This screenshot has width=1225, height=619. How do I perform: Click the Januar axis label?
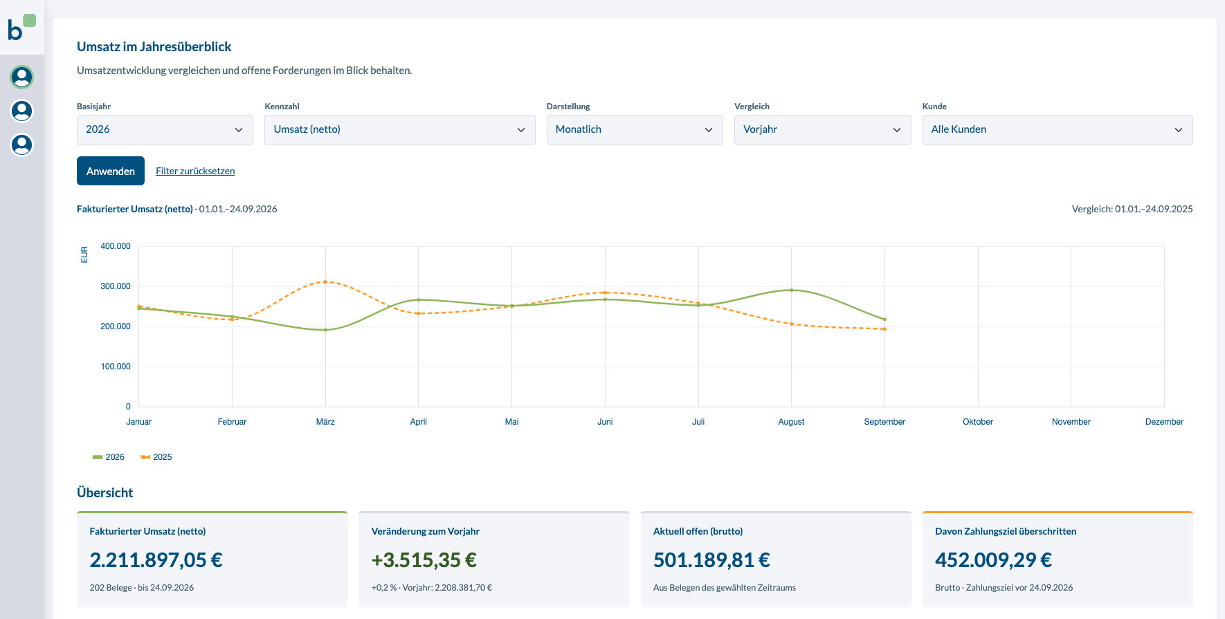[x=139, y=422]
